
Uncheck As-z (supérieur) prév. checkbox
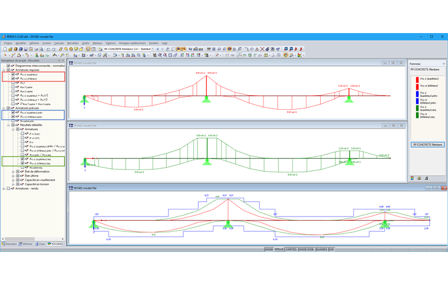pyautogui.click(x=13, y=112)
